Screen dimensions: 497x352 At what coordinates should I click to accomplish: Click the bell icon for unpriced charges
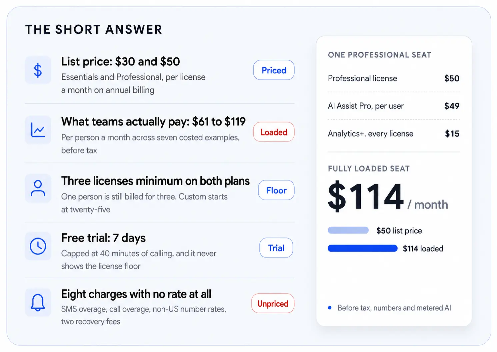tap(38, 302)
